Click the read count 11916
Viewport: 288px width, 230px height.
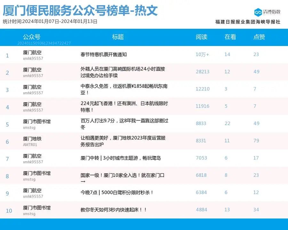pos(203,106)
